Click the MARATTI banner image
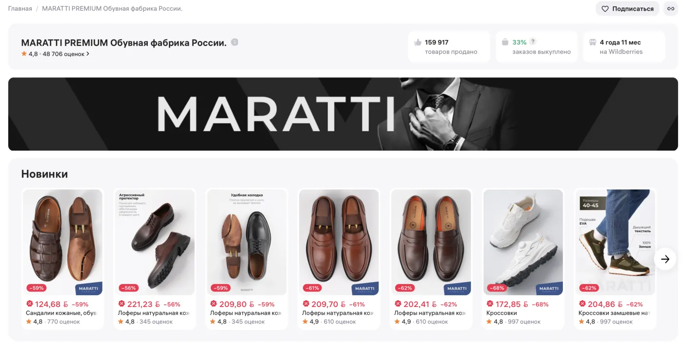Image resolution: width=683 pixels, height=345 pixels. point(343,114)
